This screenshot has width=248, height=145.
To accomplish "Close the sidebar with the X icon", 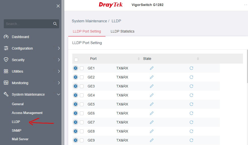I will (58, 6).
